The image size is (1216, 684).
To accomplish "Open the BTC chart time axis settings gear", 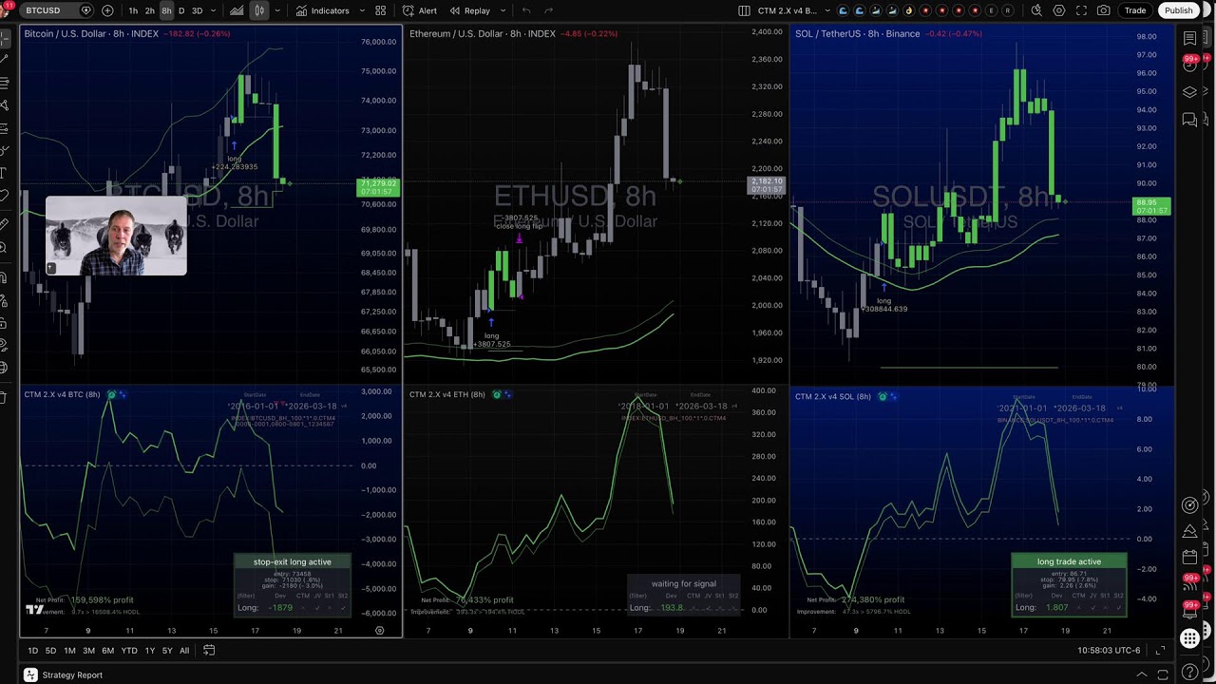I will tap(379, 631).
